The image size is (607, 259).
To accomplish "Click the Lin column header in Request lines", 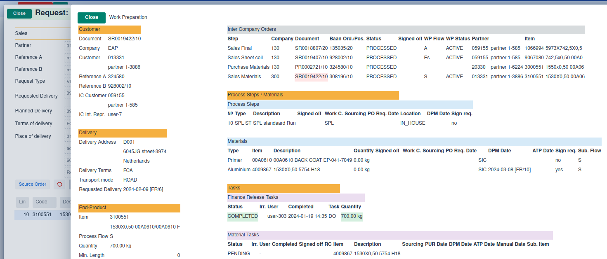I will coord(22,202).
